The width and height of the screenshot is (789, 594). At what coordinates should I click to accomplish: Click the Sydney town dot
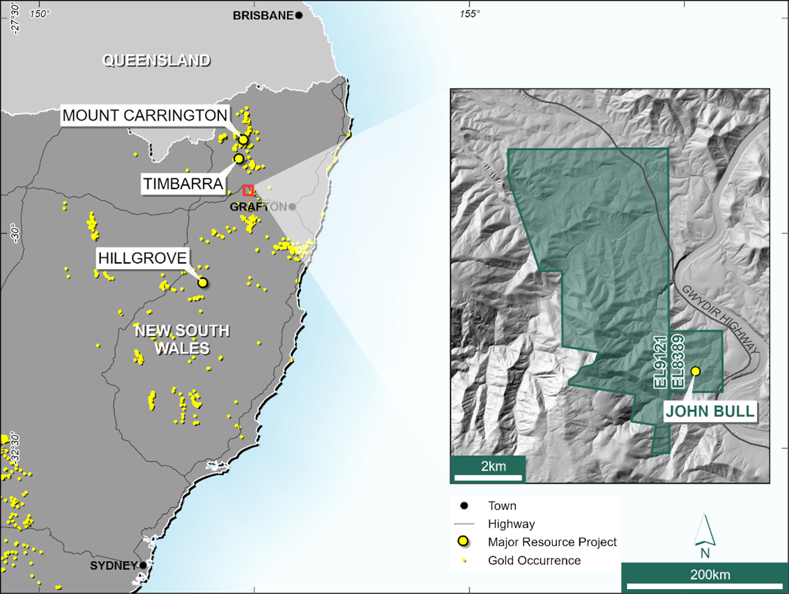pos(143,565)
